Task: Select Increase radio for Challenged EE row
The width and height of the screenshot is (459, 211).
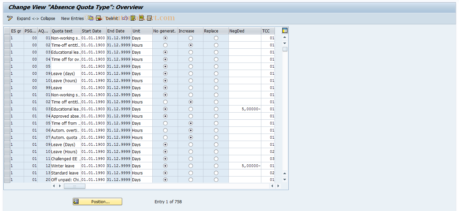Action: (191, 159)
